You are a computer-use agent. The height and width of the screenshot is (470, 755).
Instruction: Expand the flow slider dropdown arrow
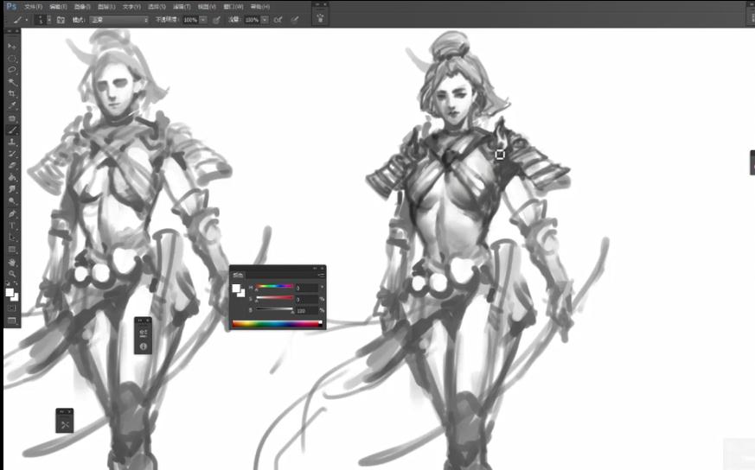click(265, 20)
